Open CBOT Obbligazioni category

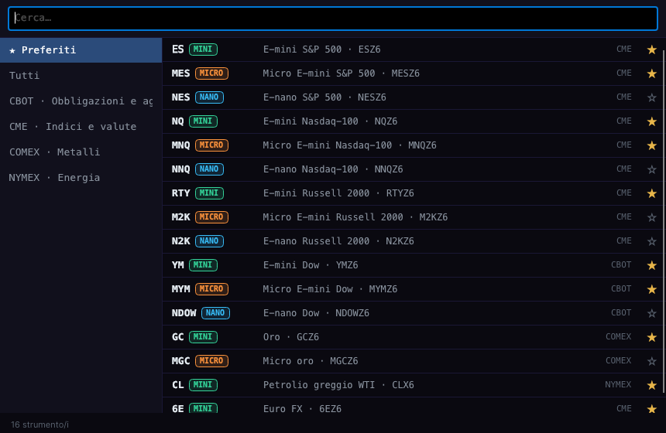tap(81, 101)
